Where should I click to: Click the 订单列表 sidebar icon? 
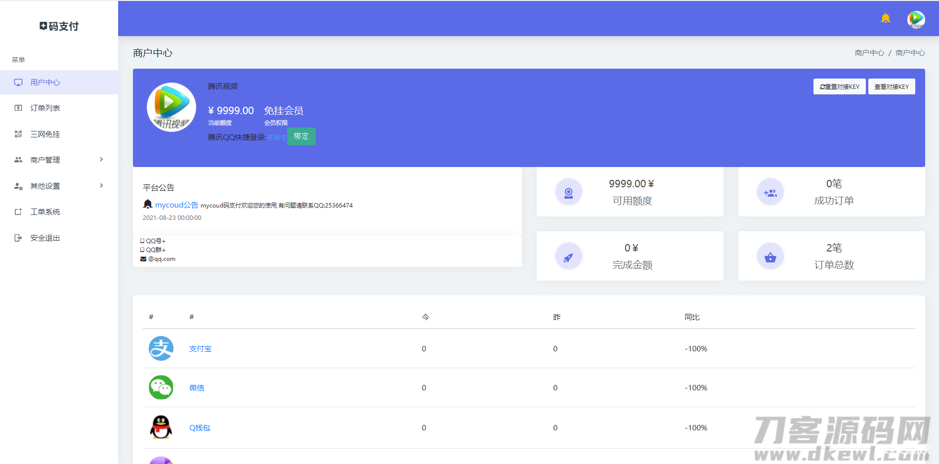[x=18, y=108]
